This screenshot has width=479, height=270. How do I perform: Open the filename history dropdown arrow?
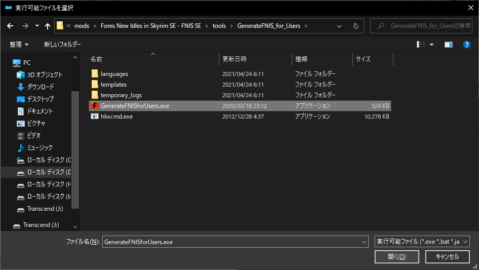point(364,242)
